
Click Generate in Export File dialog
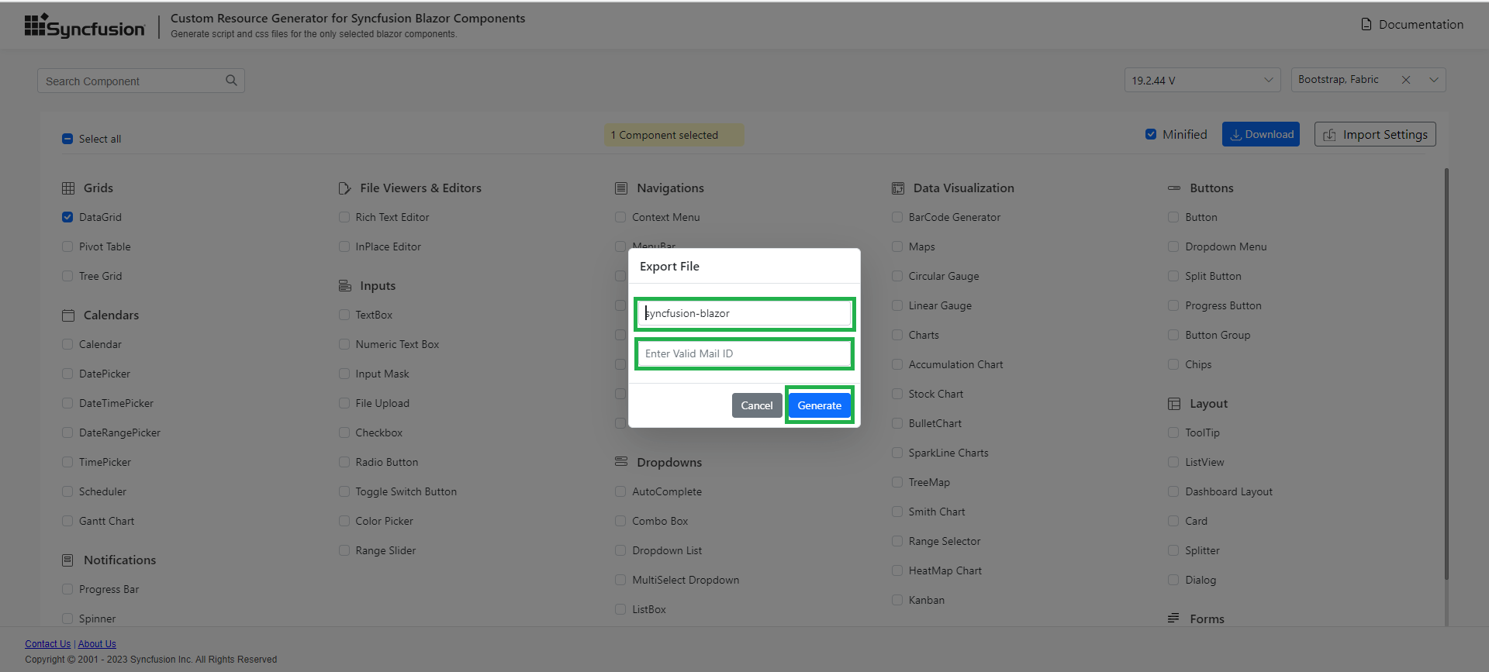(819, 405)
